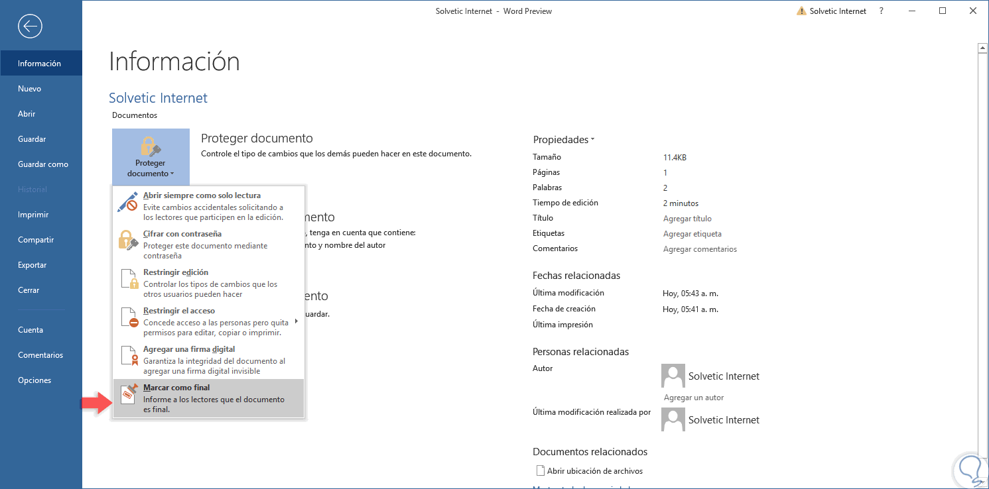Choose Agregar una firma digital entry

[x=208, y=360]
